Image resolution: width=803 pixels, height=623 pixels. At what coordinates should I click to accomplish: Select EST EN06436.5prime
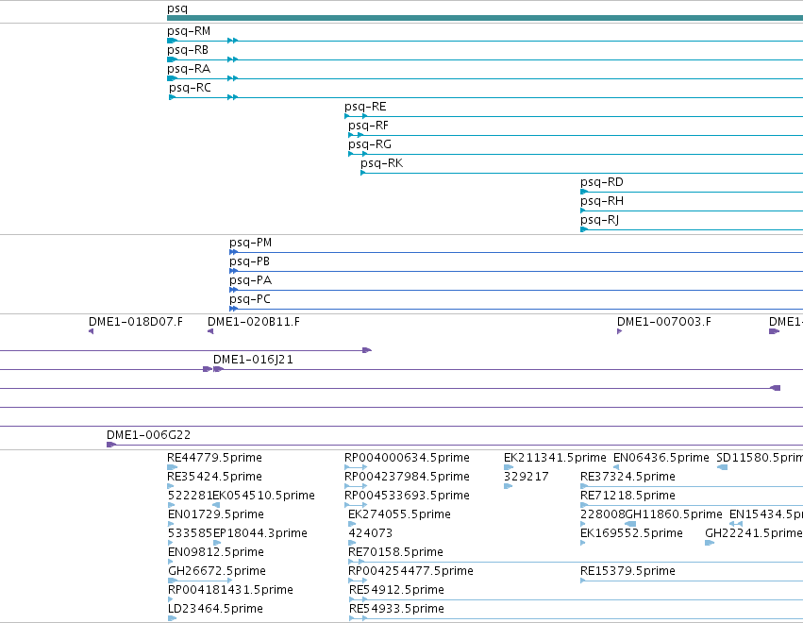pyautogui.click(x=661, y=458)
